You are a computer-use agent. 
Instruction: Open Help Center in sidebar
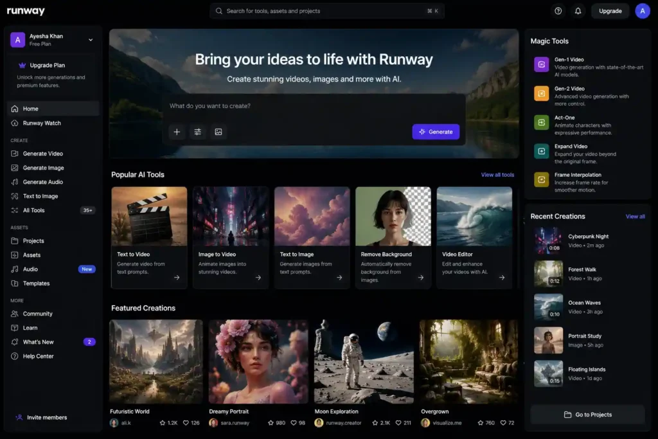tap(53, 356)
